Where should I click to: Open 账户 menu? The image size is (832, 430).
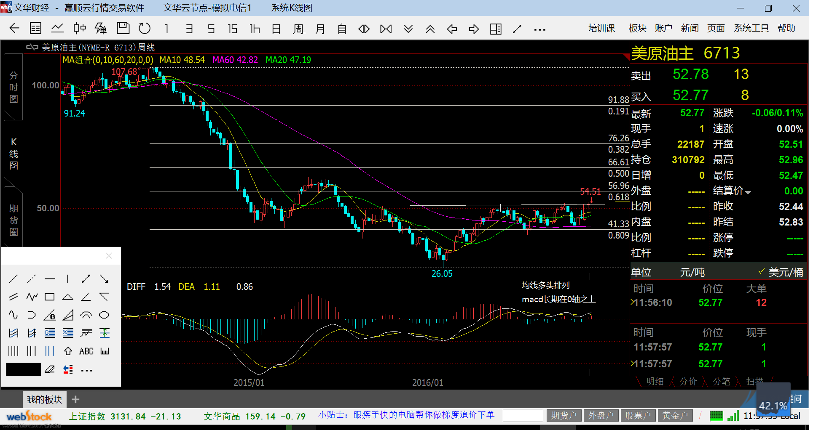pos(663,28)
